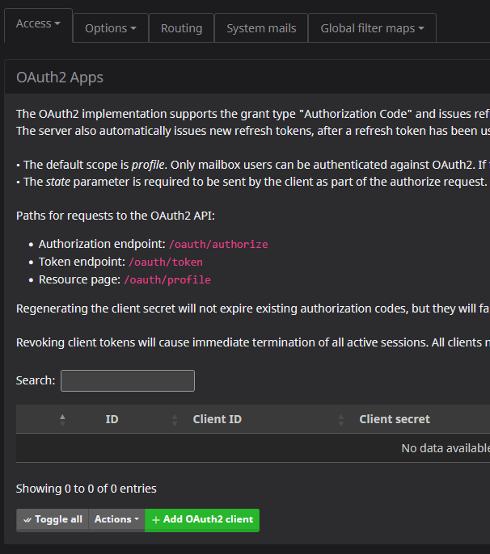Focus the Search input field
Image resolution: width=490 pixels, height=554 pixels.
(x=128, y=380)
